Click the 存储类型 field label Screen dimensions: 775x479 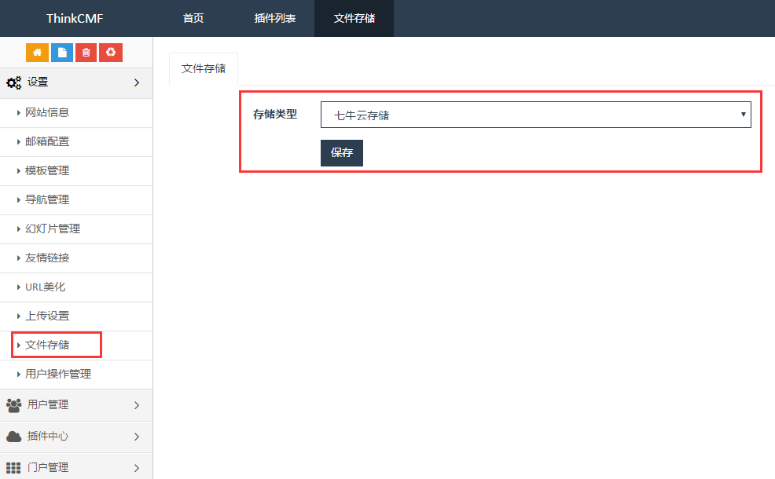click(x=275, y=114)
